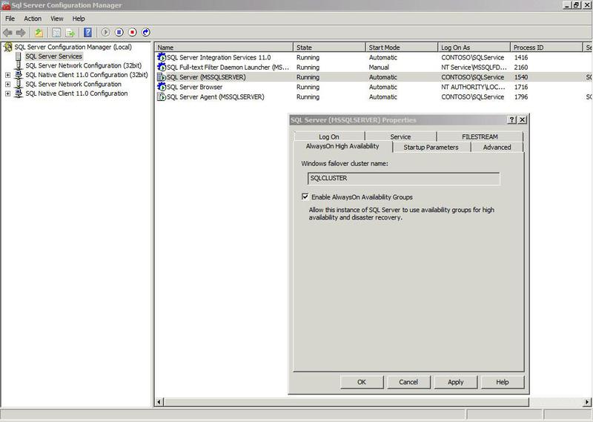The height and width of the screenshot is (422, 593).
Task: Click the Pause Service toolbar icon
Action: [119, 33]
